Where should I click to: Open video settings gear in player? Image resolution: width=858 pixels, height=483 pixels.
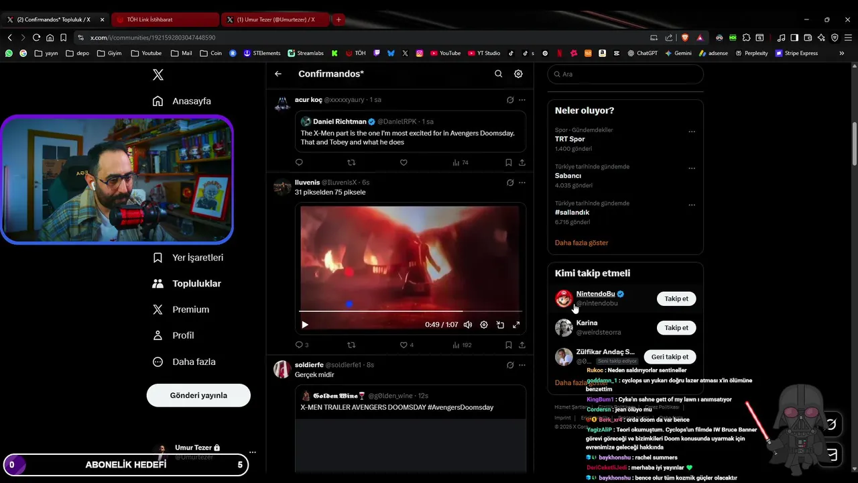(484, 325)
